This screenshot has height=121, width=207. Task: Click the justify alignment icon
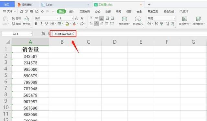(x=107, y=24)
